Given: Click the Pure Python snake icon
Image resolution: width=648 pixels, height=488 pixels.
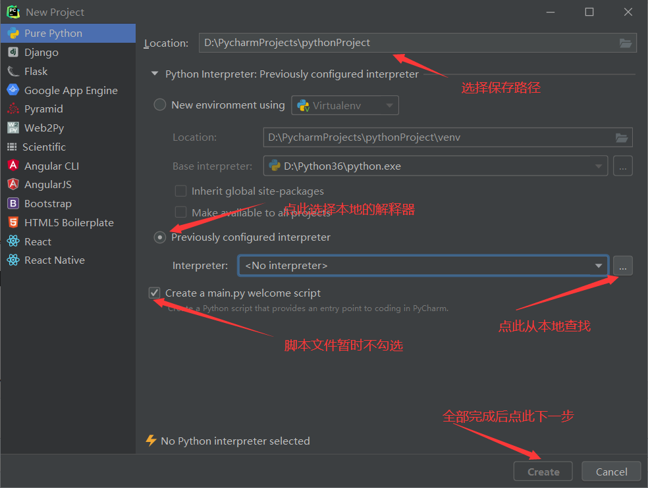Looking at the screenshot, I should coord(13,34).
